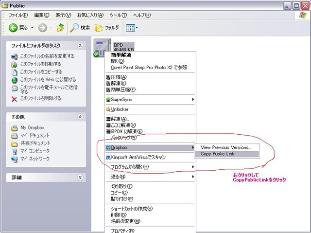
Task: Select 削除(D) from context menu
Action: coord(150,215)
